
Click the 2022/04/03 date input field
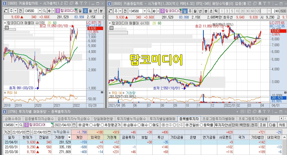pos(62,125)
